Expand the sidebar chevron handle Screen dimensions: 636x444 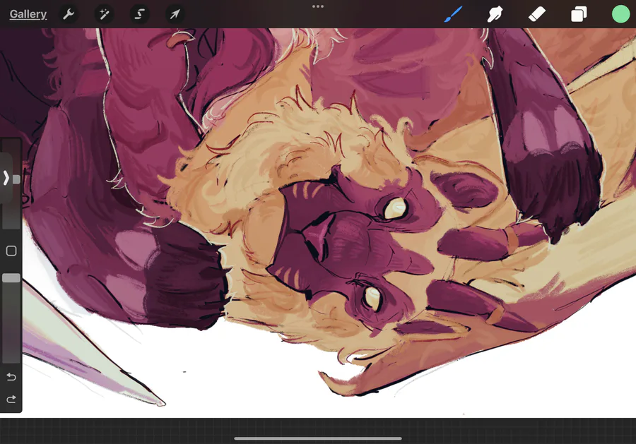(6, 178)
